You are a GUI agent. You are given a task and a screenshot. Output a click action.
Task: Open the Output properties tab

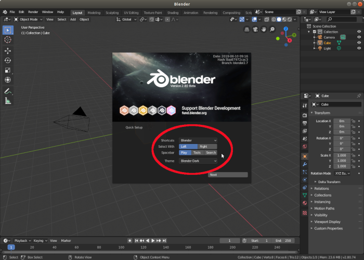305,123
